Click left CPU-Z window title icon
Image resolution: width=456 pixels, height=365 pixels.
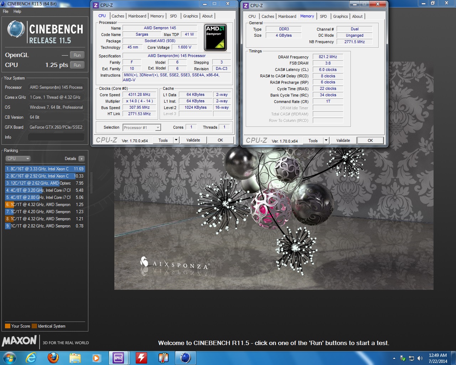tap(96, 5)
